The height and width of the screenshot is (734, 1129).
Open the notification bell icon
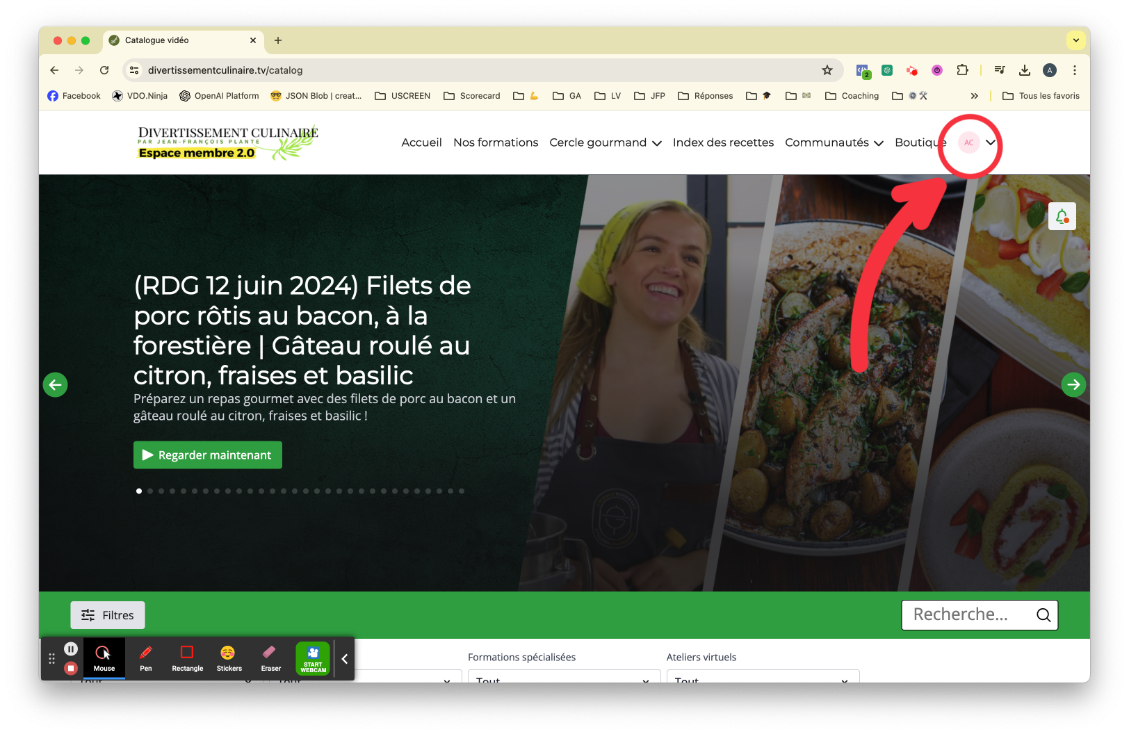point(1062,216)
